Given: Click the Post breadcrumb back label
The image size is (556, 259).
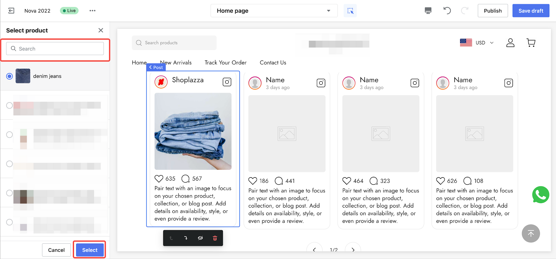Looking at the screenshot, I should click(156, 67).
